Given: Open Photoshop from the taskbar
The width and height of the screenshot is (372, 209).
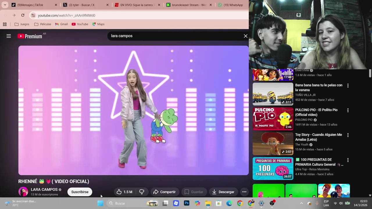Looking at the screenshot, I should coord(187,203).
